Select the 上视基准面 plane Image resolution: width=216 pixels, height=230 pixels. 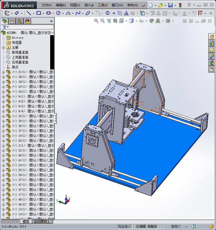pos(20,57)
